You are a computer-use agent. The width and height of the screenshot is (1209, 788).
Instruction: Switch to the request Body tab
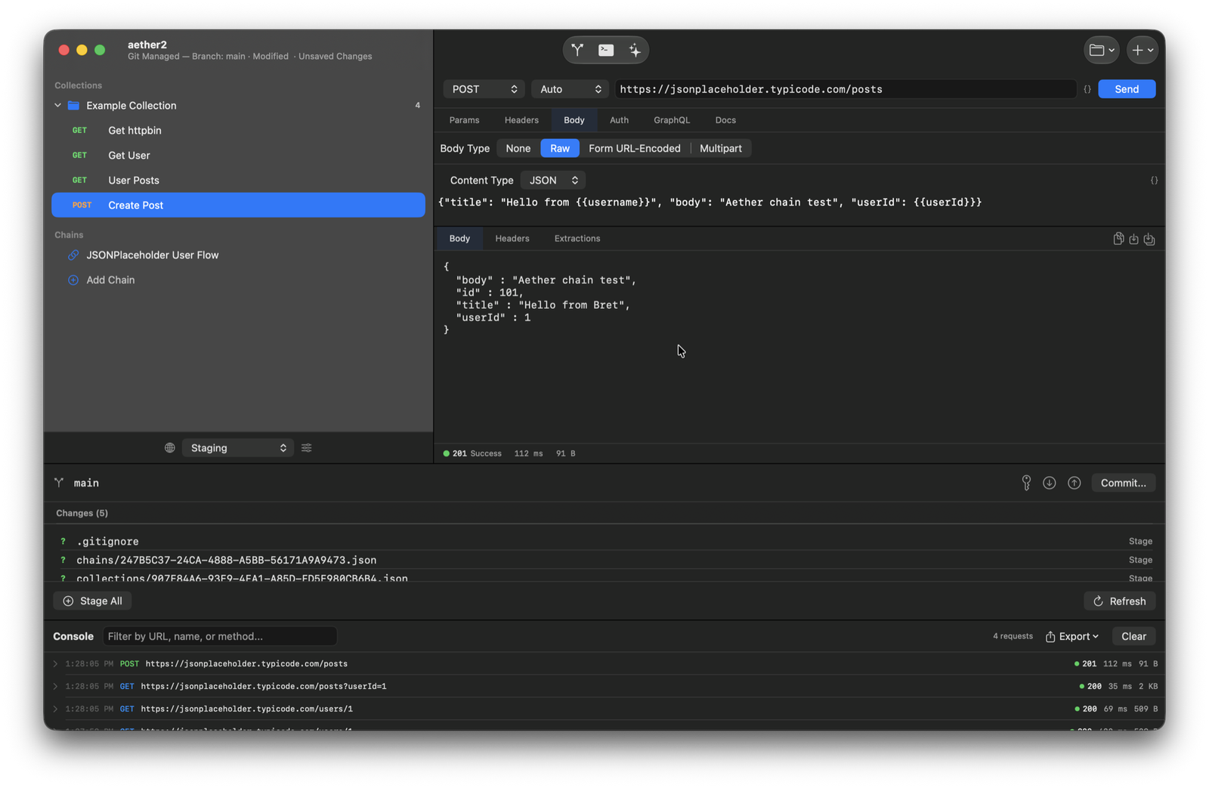(x=574, y=120)
